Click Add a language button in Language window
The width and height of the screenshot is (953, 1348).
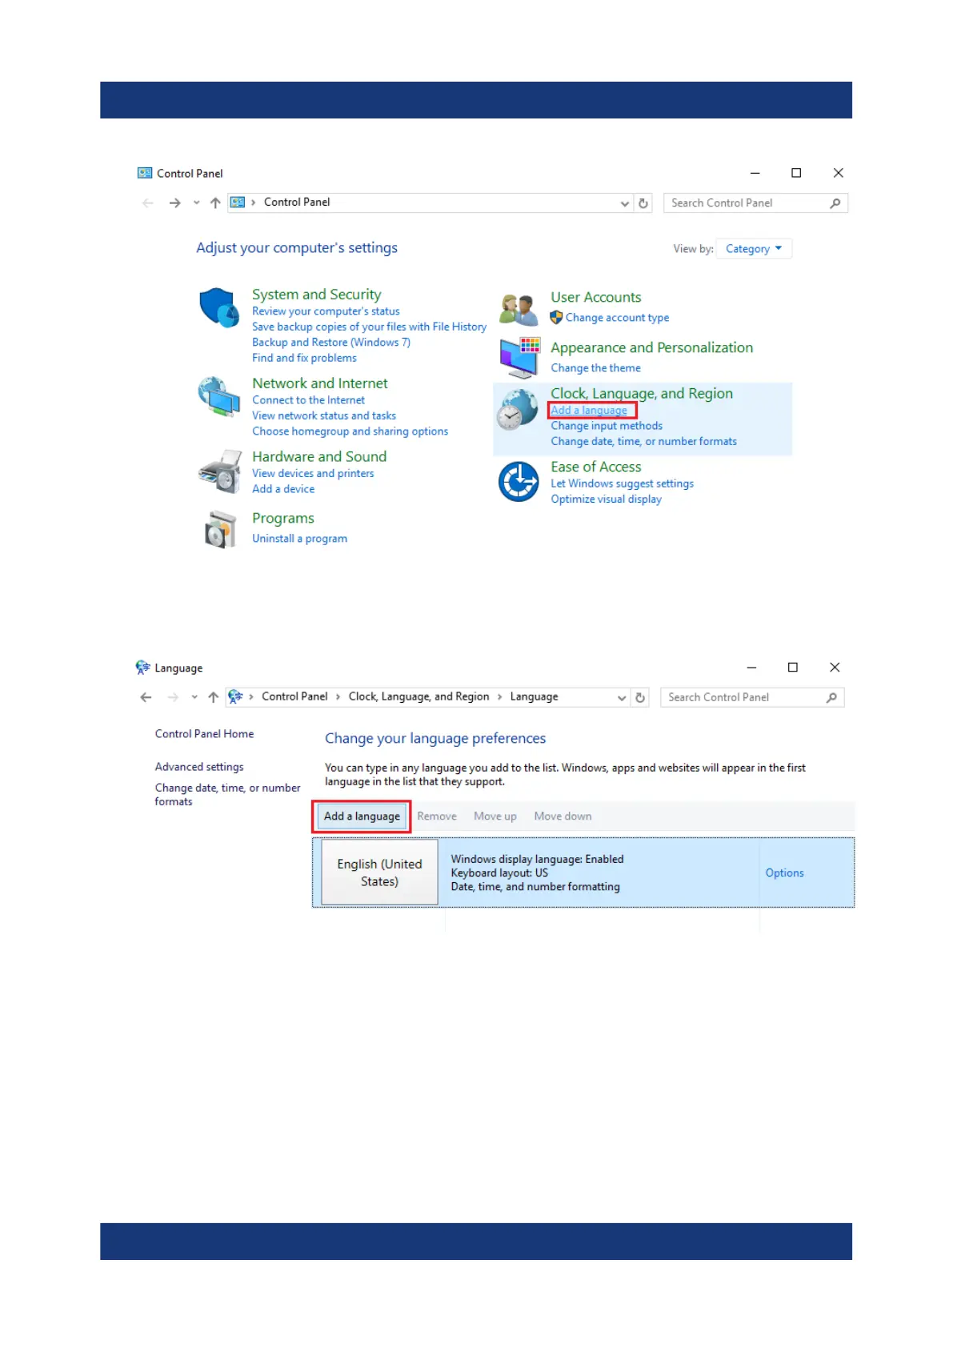362,816
